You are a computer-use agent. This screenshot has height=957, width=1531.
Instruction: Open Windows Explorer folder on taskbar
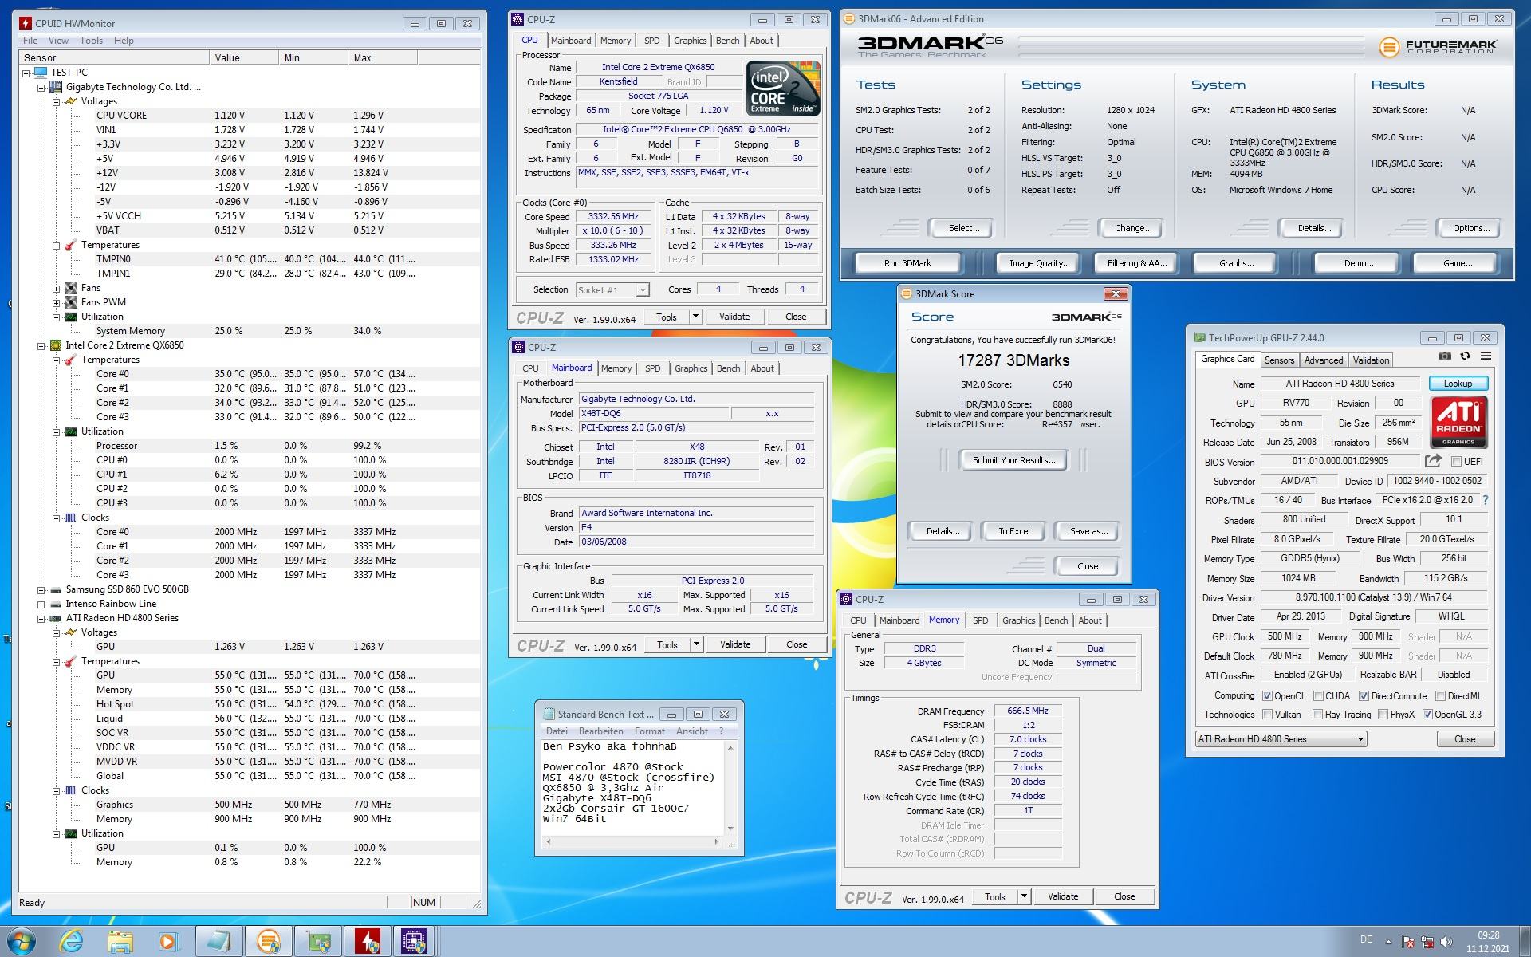120,942
